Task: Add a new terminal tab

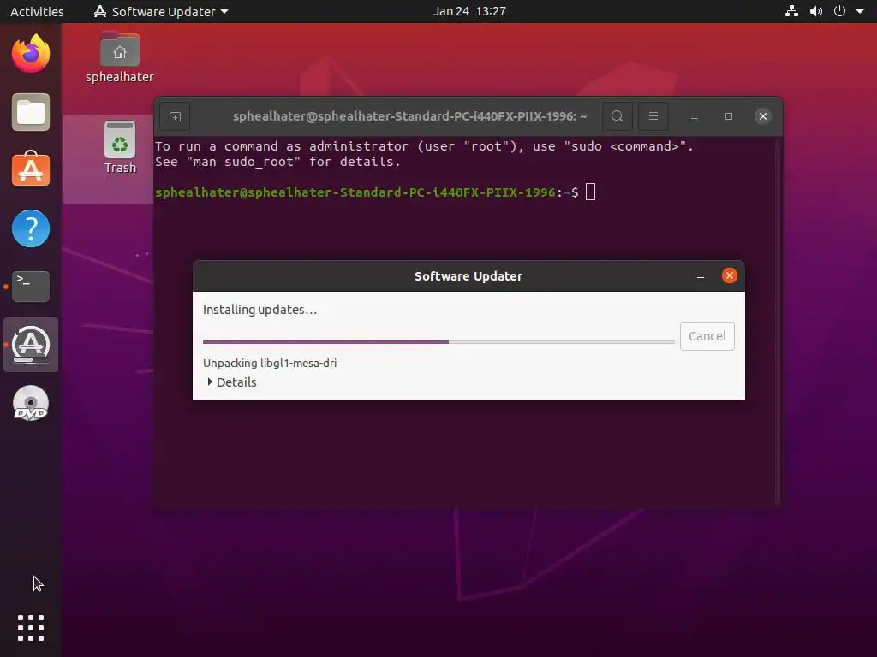Action: [175, 116]
